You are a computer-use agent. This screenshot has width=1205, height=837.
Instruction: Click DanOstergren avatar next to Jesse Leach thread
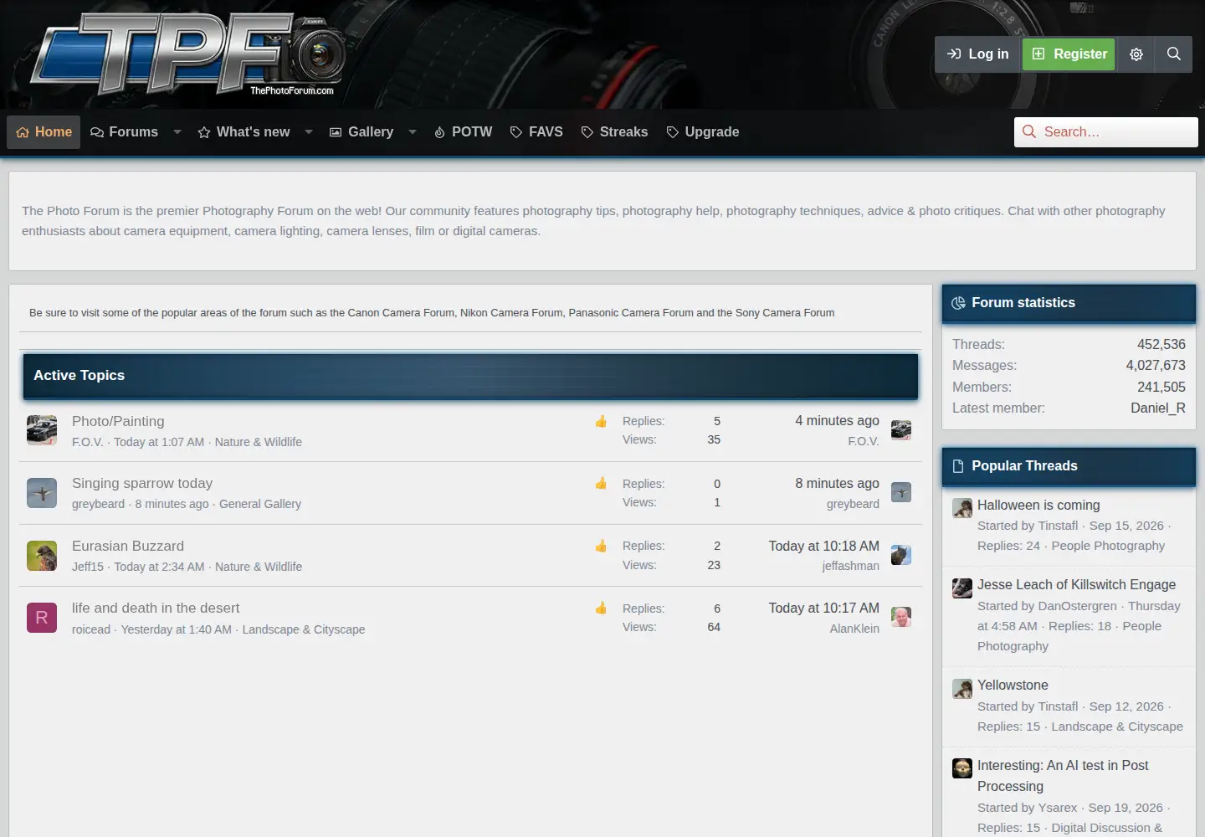tap(962, 588)
